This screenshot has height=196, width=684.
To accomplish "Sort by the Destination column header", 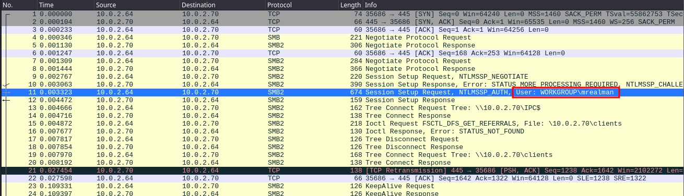I will tap(222, 5).
